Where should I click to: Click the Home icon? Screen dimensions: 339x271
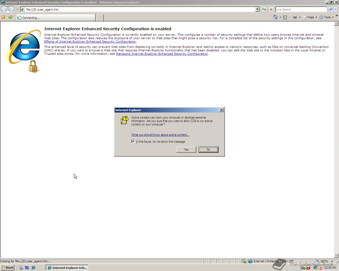[x=275, y=17]
